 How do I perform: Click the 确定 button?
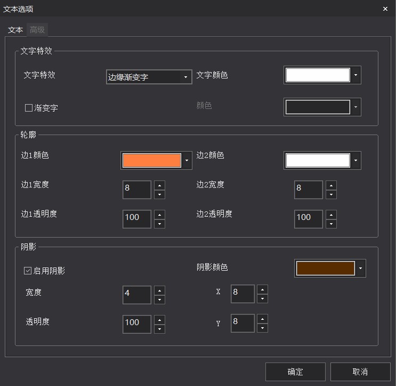pos(295,372)
